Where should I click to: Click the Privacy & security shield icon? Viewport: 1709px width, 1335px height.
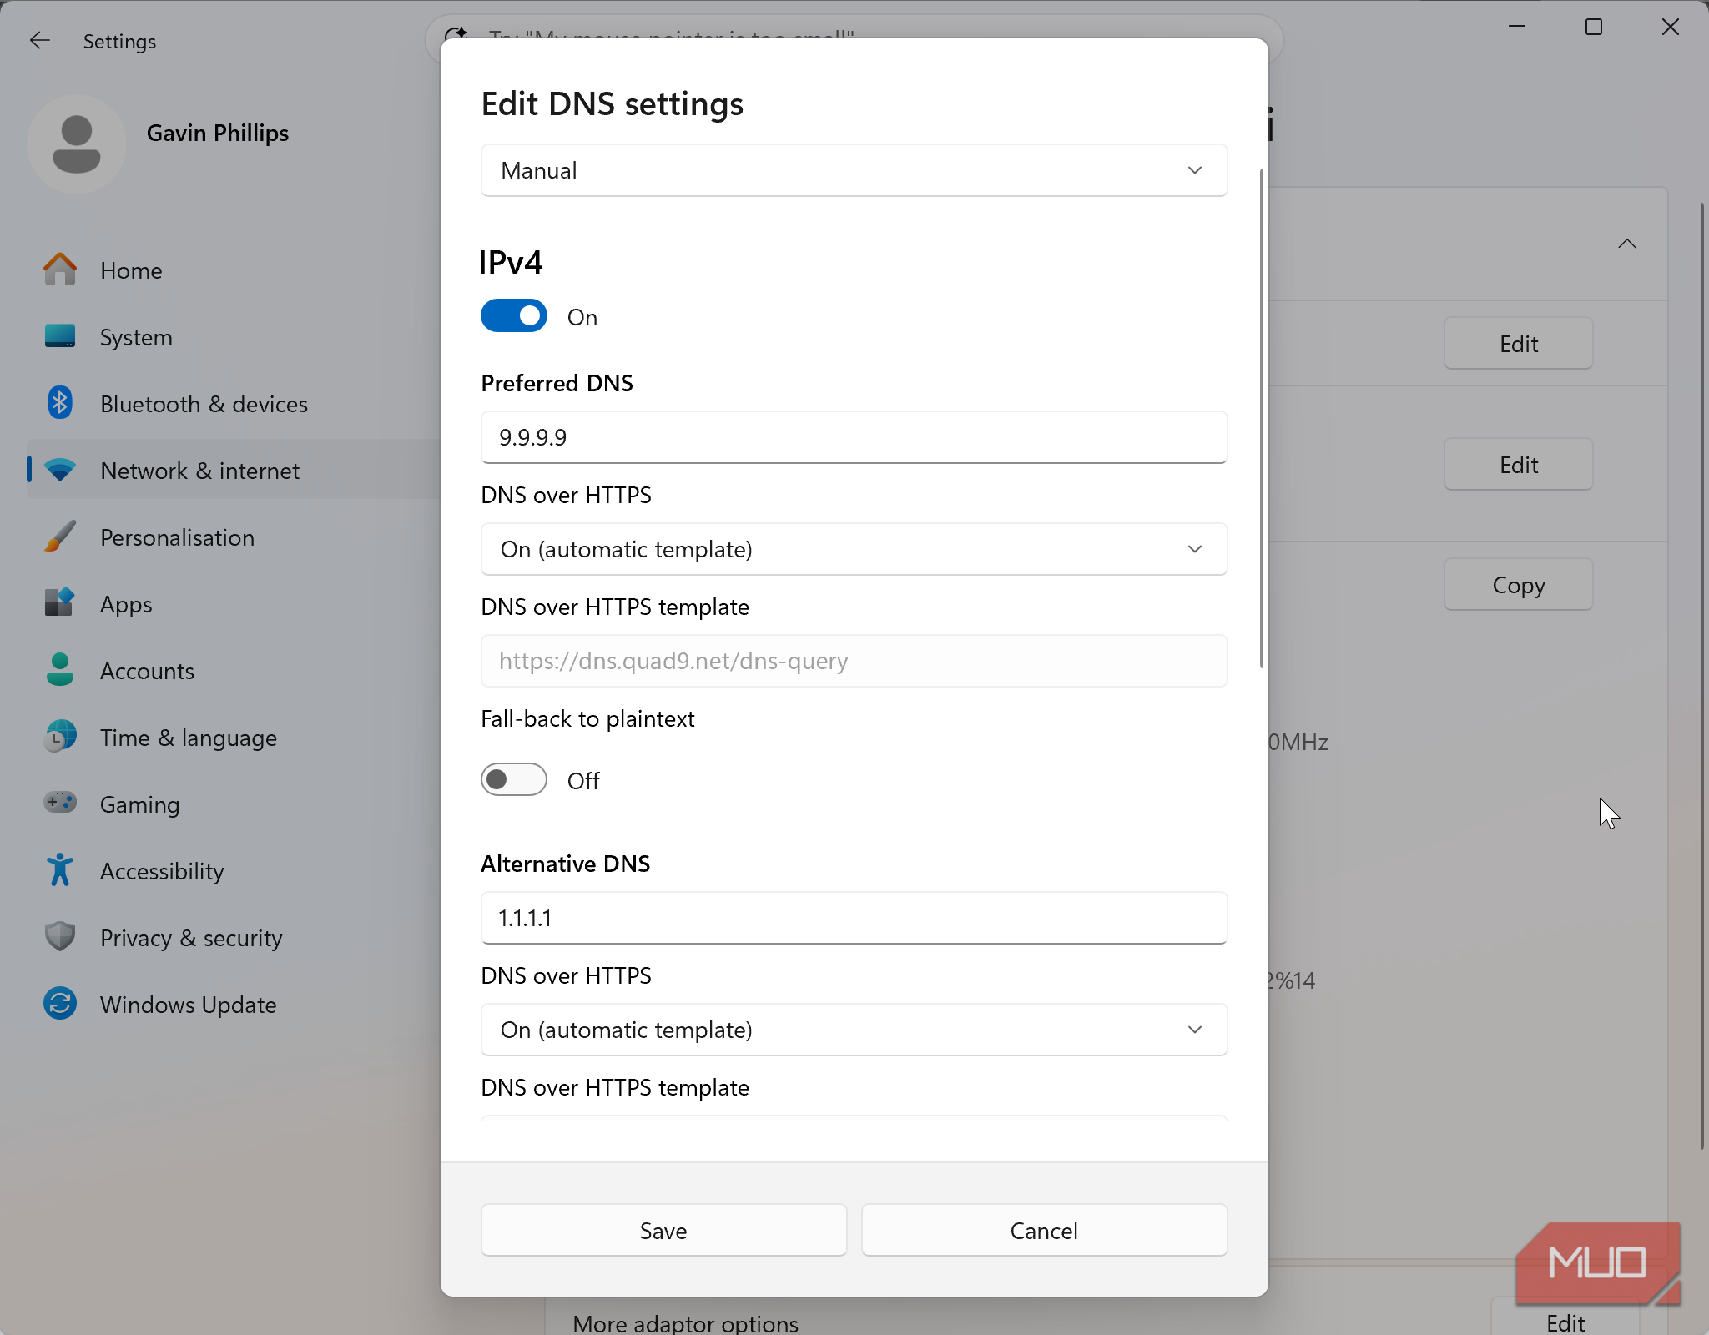[x=59, y=938]
